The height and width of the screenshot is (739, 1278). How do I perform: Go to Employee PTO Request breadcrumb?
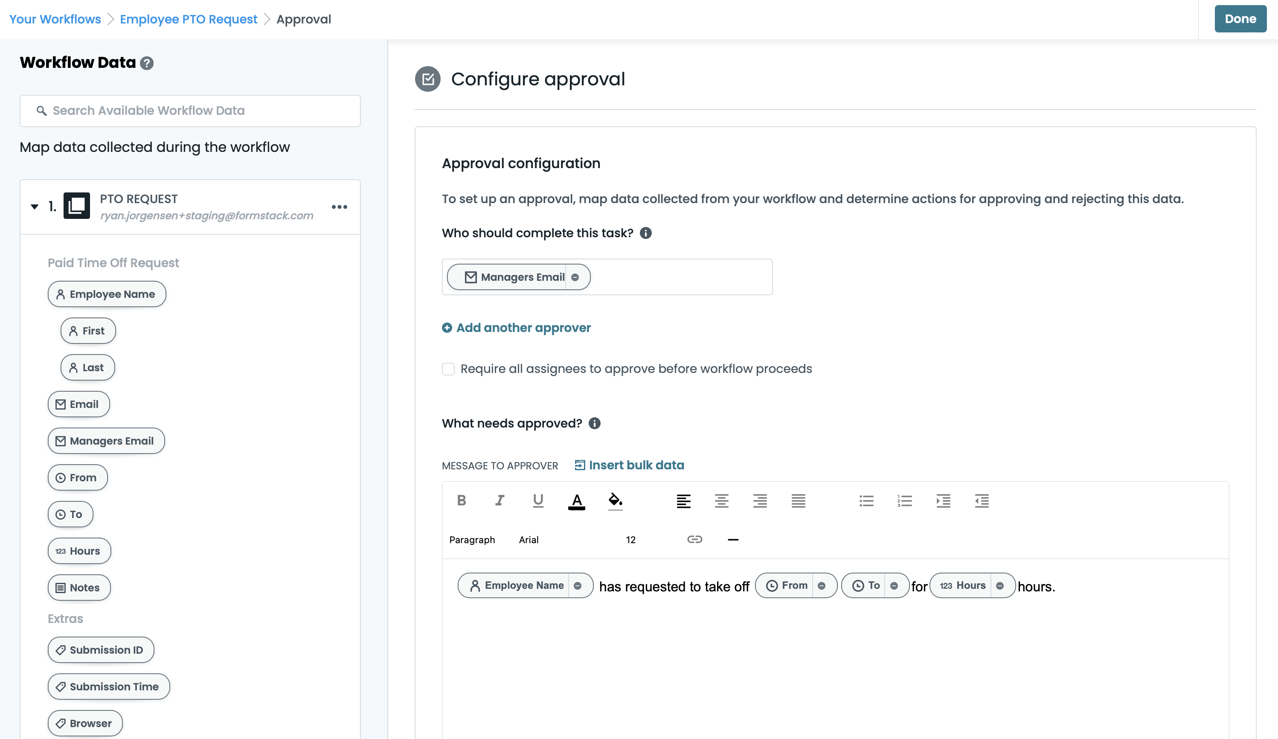pos(188,19)
